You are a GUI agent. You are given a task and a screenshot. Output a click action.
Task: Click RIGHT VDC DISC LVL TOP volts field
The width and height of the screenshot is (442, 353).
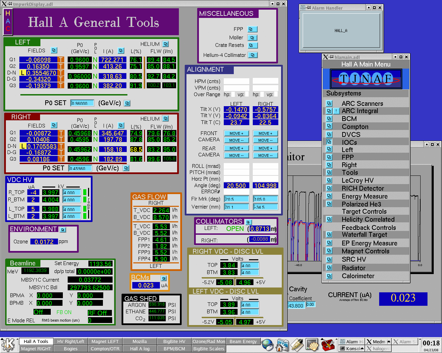250,265
